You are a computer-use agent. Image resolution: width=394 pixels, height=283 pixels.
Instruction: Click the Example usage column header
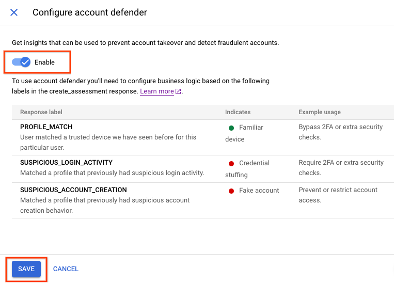coord(319,112)
